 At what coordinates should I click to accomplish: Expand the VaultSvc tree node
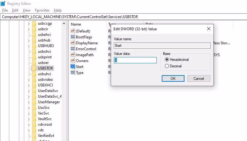point(29,119)
